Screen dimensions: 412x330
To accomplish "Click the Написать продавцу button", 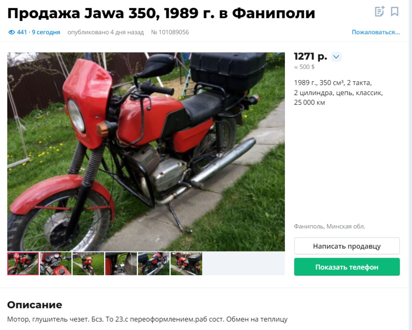I will tap(347, 246).
